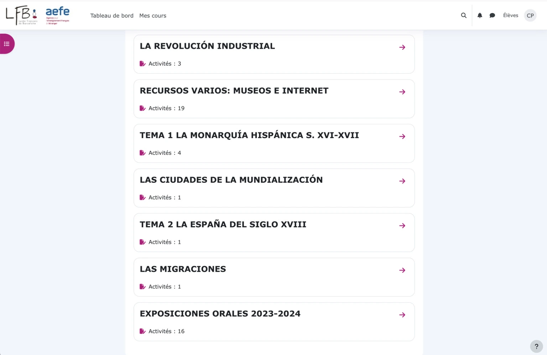The height and width of the screenshot is (355, 547).
Task: Click Activités : 19 under RECURSOS VARIOS
Action: (x=166, y=108)
